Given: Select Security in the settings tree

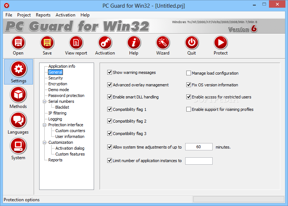Looking at the screenshot, I should (x=56, y=78).
